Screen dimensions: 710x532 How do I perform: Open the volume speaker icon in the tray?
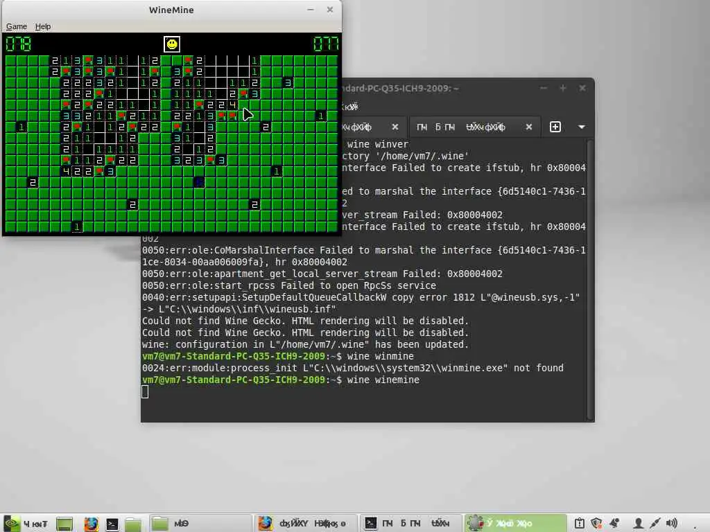coord(671,524)
